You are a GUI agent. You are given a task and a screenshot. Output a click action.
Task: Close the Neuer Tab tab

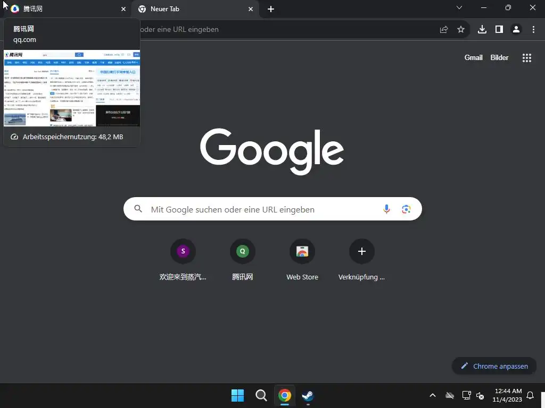[251, 9]
